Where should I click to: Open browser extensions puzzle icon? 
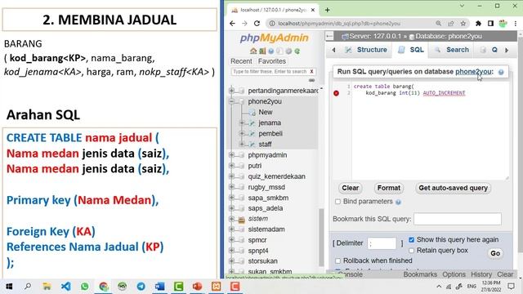click(x=478, y=24)
